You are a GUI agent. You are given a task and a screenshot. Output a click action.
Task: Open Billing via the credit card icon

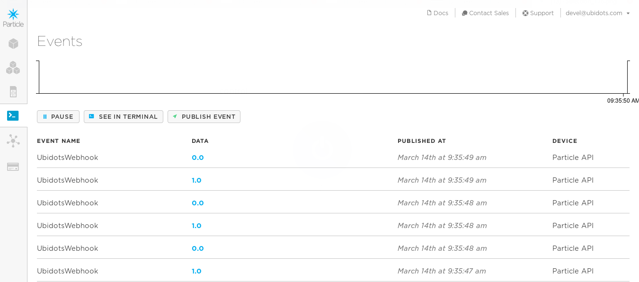[13, 167]
